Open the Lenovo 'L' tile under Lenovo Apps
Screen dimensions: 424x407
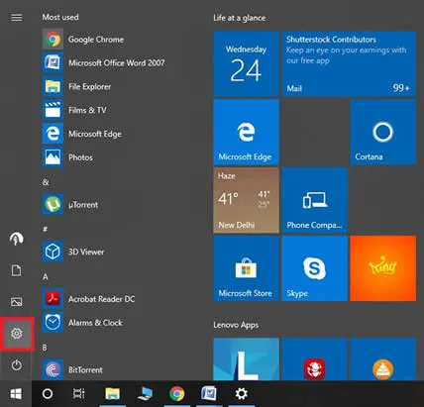[x=246, y=359]
